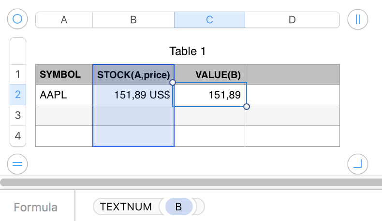Select the AAPL cell
The image size is (382, 221).
(x=64, y=95)
